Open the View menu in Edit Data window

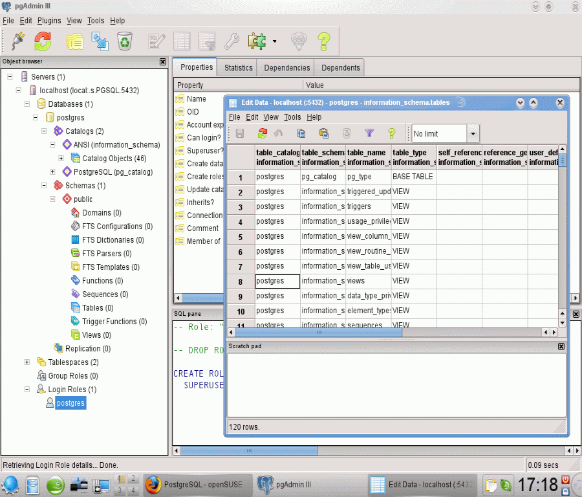pos(271,117)
